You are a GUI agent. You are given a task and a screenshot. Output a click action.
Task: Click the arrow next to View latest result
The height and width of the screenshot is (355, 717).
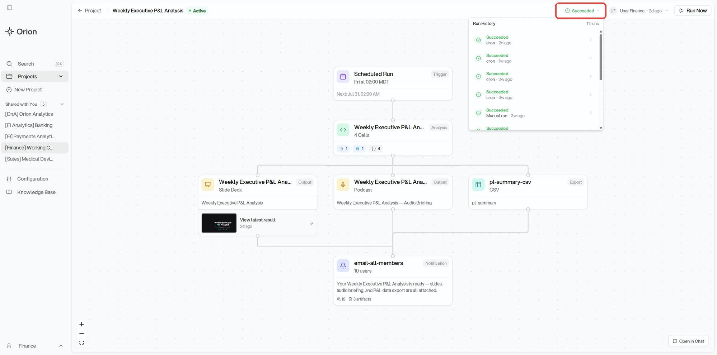(311, 223)
